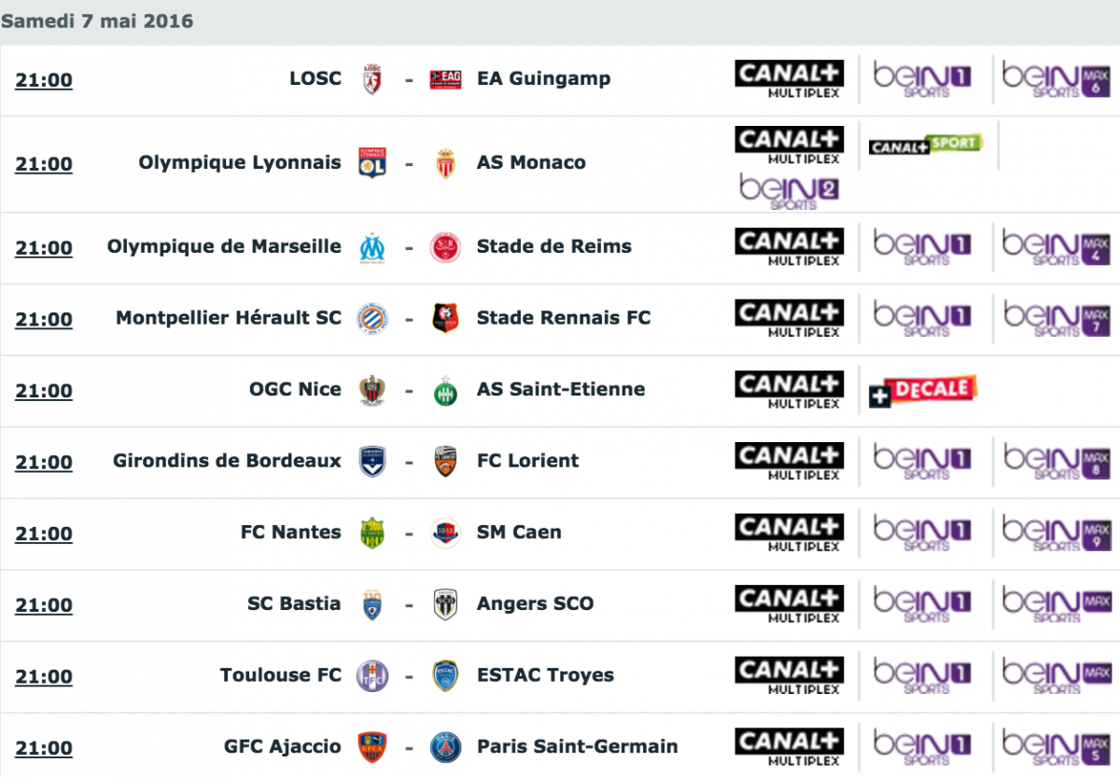Select the Olympique de Marseille logo
The height and width of the screenshot is (777, 1120).
pyautogui.click(x=372, y=248)
